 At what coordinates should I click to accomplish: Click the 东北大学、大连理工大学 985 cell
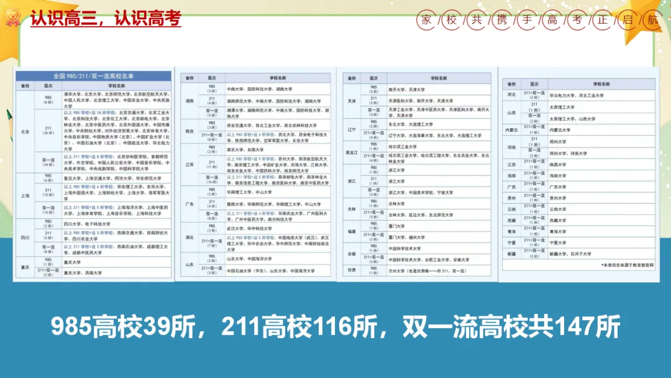(439, 124)
